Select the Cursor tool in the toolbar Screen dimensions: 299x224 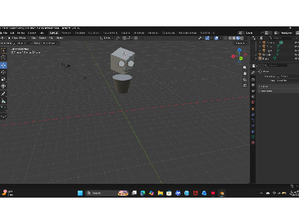click(x=3, y=58)
